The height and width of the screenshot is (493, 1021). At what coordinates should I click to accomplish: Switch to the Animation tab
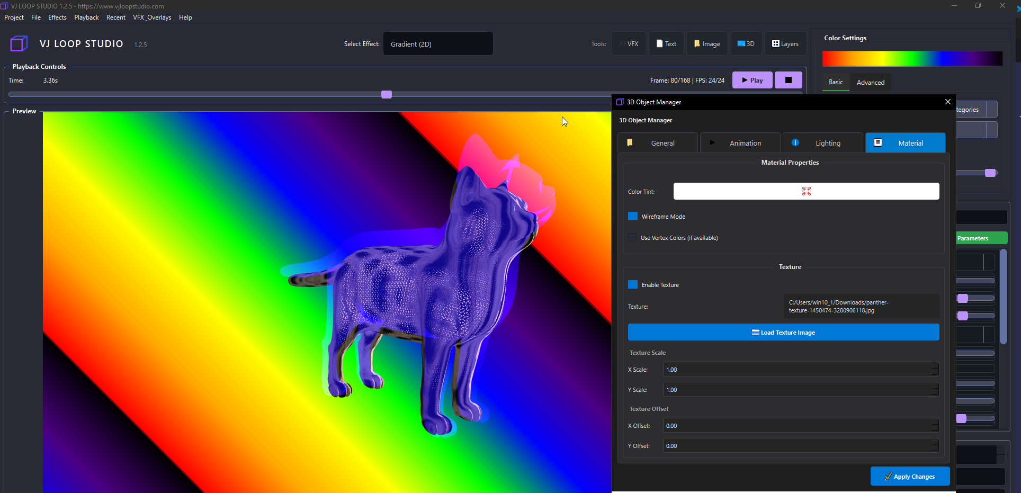coord(740,143)
